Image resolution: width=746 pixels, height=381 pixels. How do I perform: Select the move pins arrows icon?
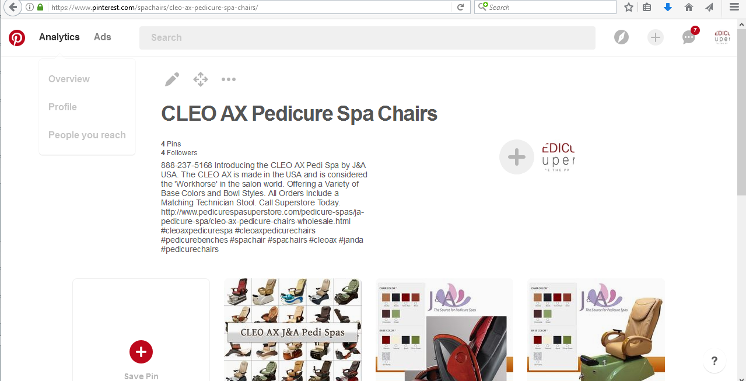click(201, 79)
